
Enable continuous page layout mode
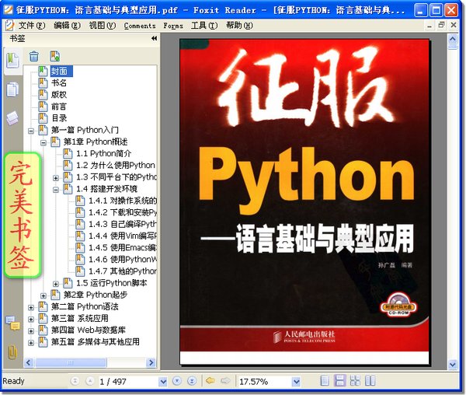[x=339, y=381]
